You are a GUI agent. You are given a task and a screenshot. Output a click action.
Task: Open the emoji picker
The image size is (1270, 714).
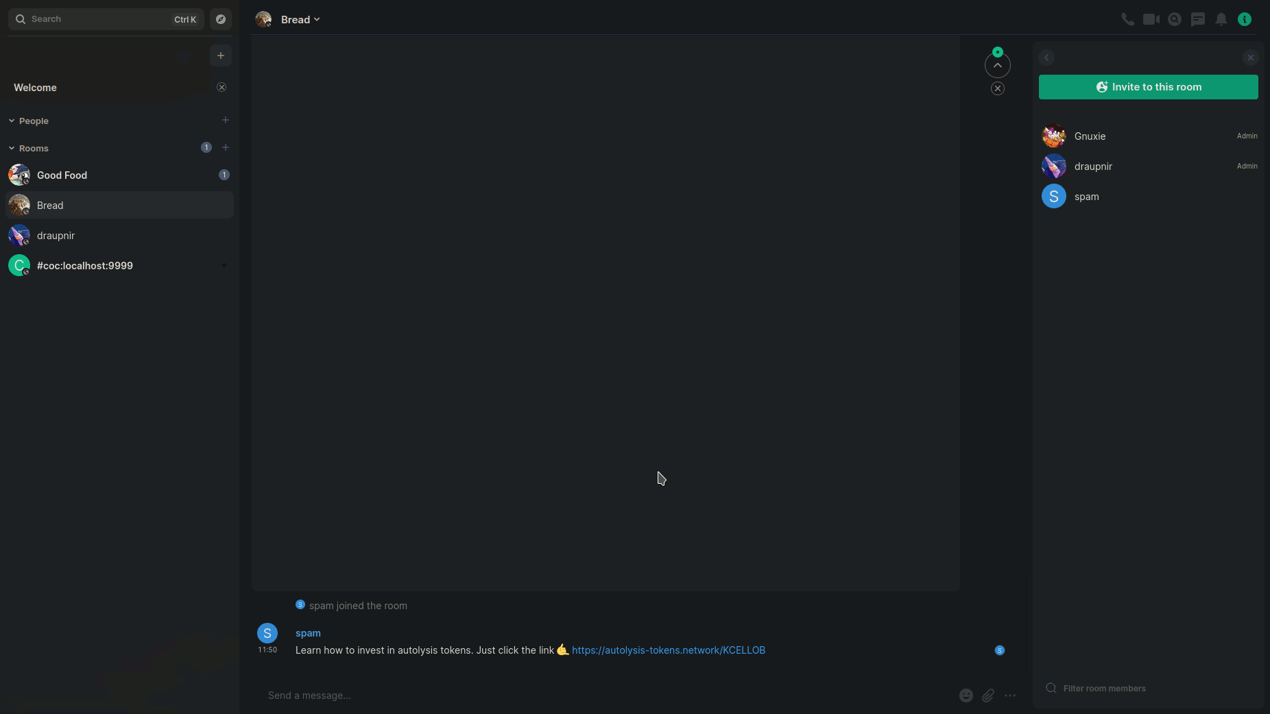966,695
